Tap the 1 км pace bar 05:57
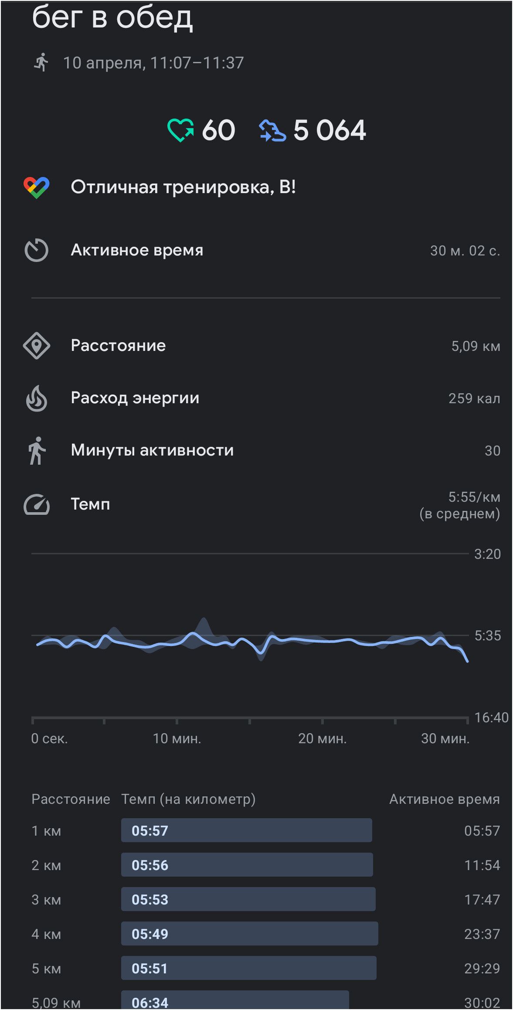Image resolution: width=513 pixels, height=1010 pixels. click(x=247, y=830)
